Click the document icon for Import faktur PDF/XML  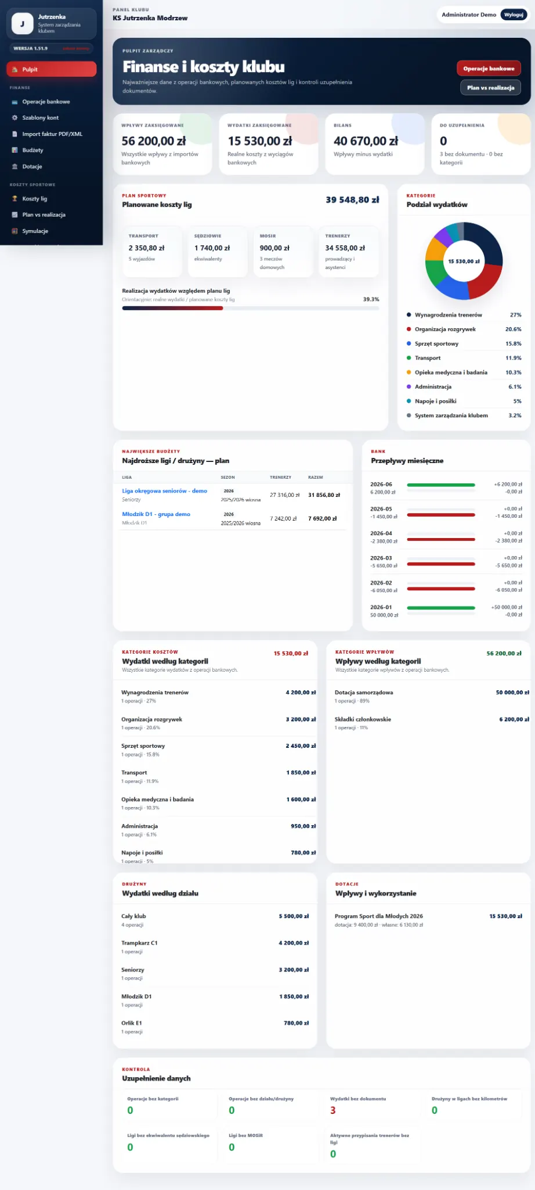pyautogui.click(x=15, y=134)
